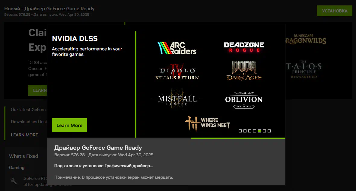The height and width of the screenshot is (191, 356).
Task: Click the 'Our latest GeForce' text line
Action: tap(29, 110)
